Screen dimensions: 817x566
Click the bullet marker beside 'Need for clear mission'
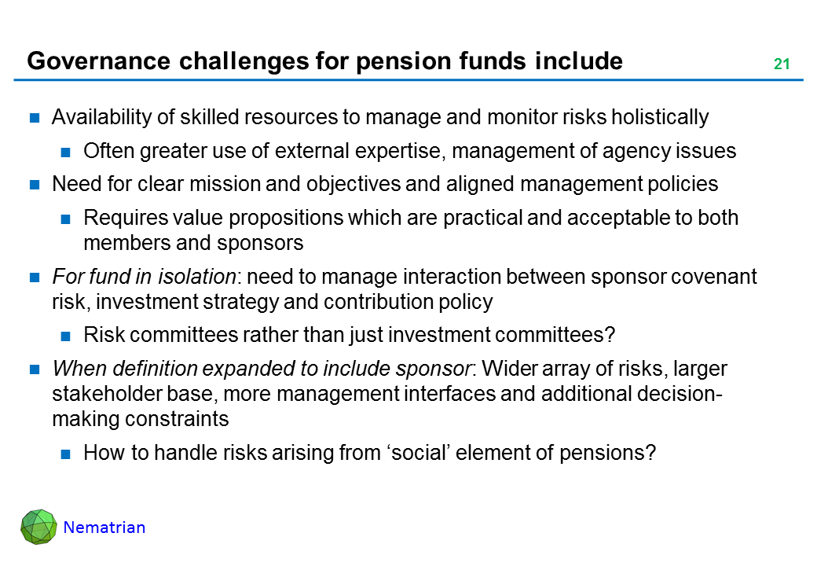click(x=35, y=186)
